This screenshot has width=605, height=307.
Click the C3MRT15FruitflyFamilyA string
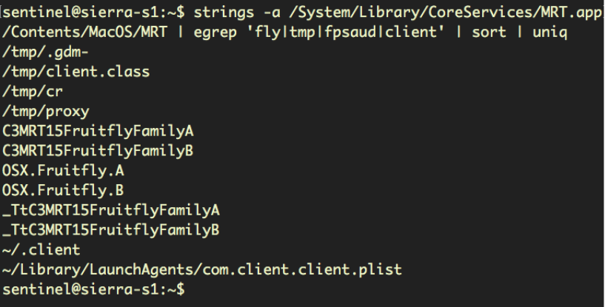(98, 131)
